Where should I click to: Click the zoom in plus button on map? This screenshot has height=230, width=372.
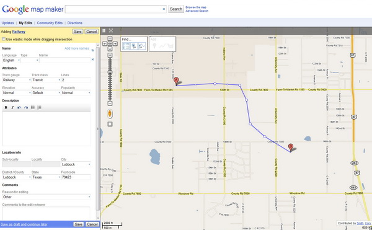(110, 55)
